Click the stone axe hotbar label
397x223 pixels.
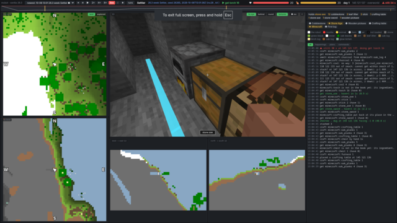coord(208,133)
